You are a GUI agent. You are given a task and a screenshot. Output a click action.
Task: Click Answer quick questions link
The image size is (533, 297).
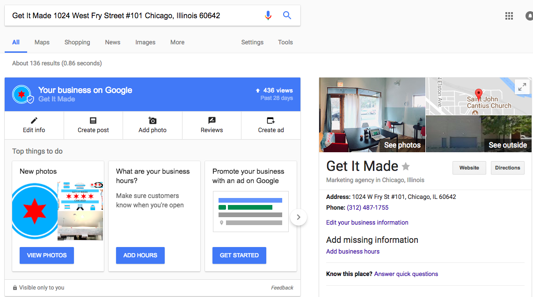[x=406, y=274]
